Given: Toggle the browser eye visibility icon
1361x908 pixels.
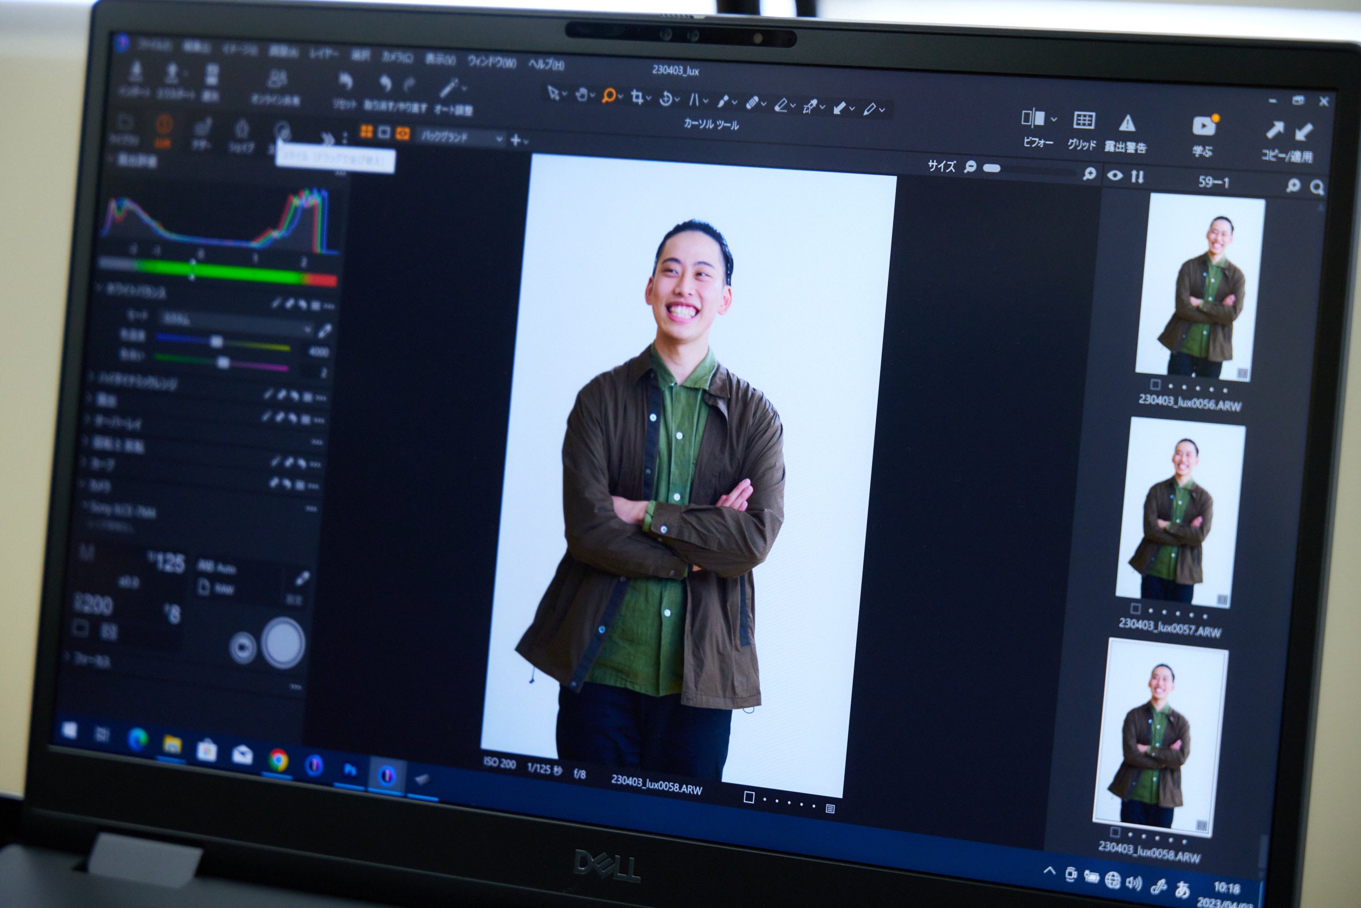Looking at the screenshot, I should pos(1114,175).
